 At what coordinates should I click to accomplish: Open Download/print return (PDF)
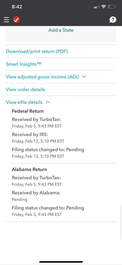[37, 51]
